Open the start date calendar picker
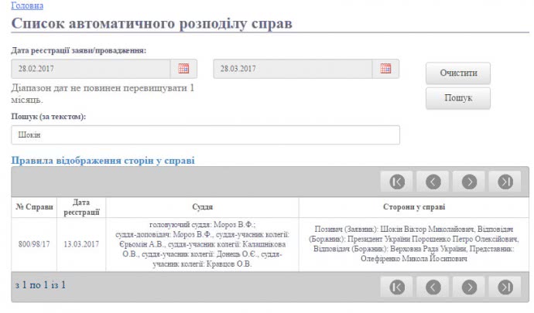Screen dimensions: 534x313 (x=183, y=69)
